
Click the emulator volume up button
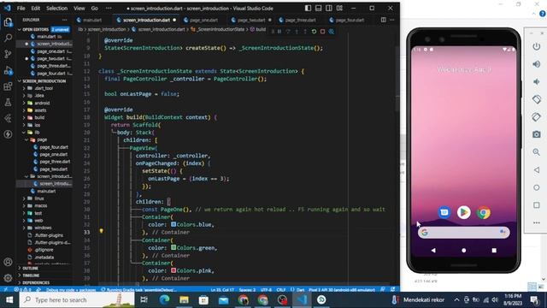coord(537,64)
